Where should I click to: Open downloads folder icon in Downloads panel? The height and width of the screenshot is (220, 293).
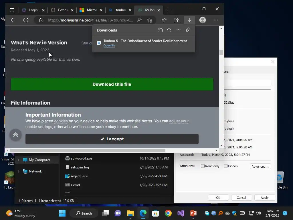[160, 30]
